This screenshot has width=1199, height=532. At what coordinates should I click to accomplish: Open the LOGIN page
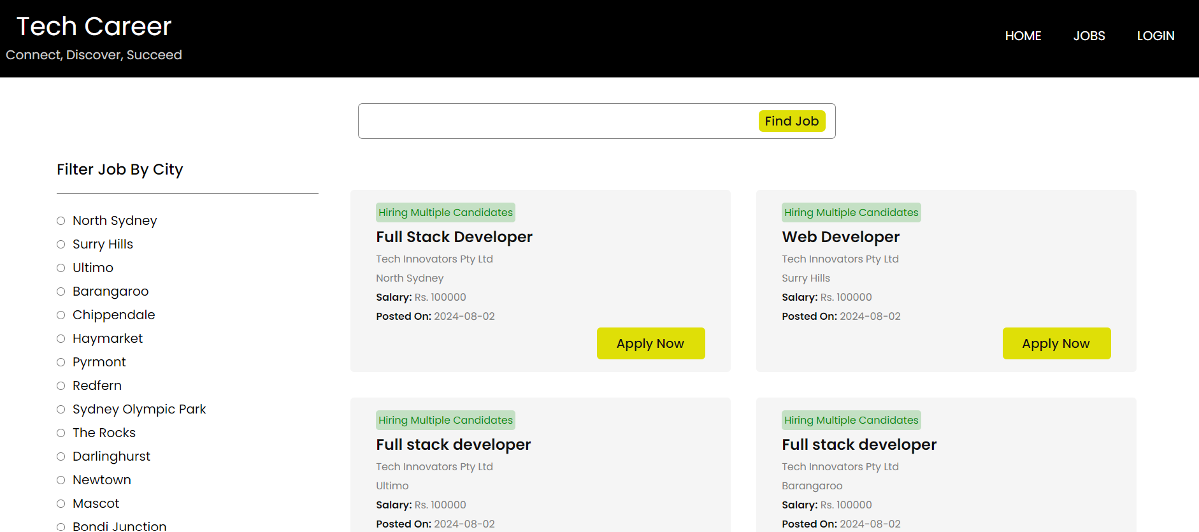[1155, 36]
